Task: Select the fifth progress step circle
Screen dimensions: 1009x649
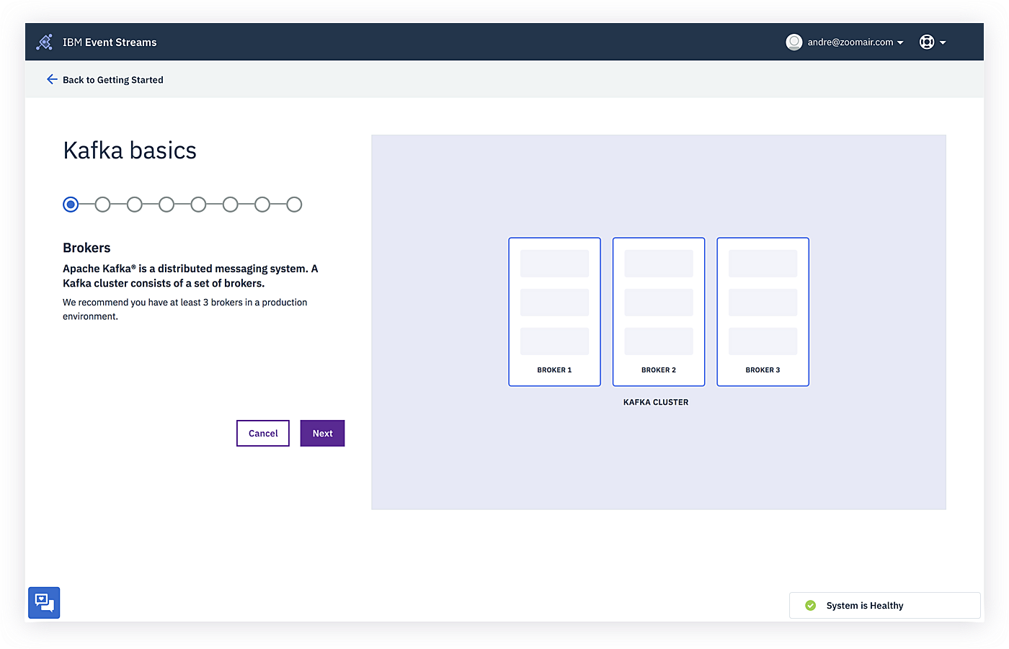Action: pos(198,205)
